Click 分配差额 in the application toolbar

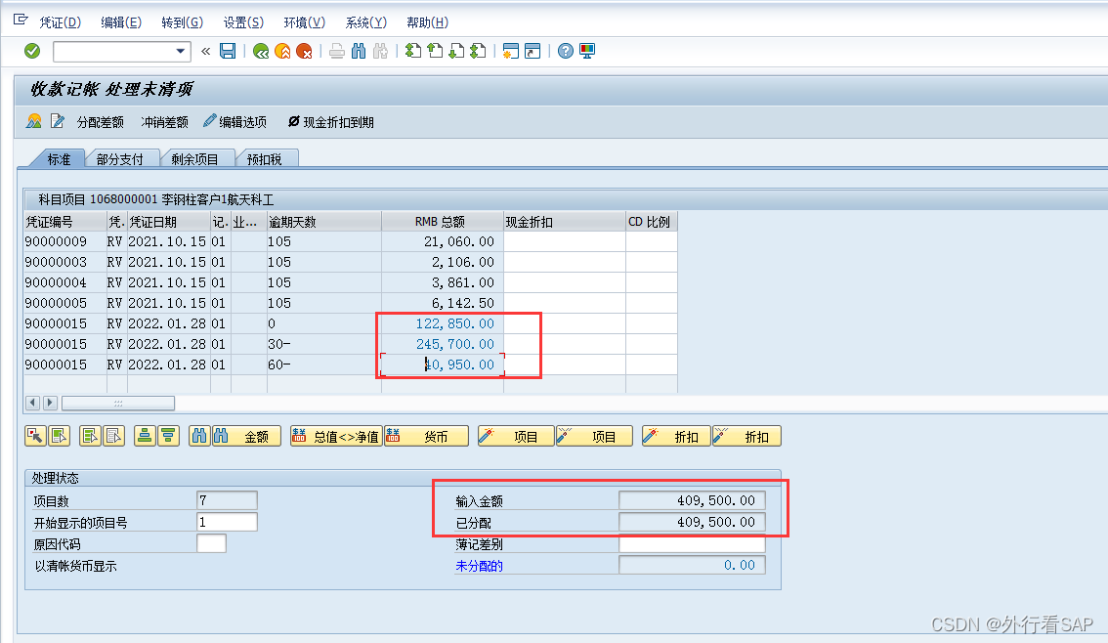click(101, 122)
